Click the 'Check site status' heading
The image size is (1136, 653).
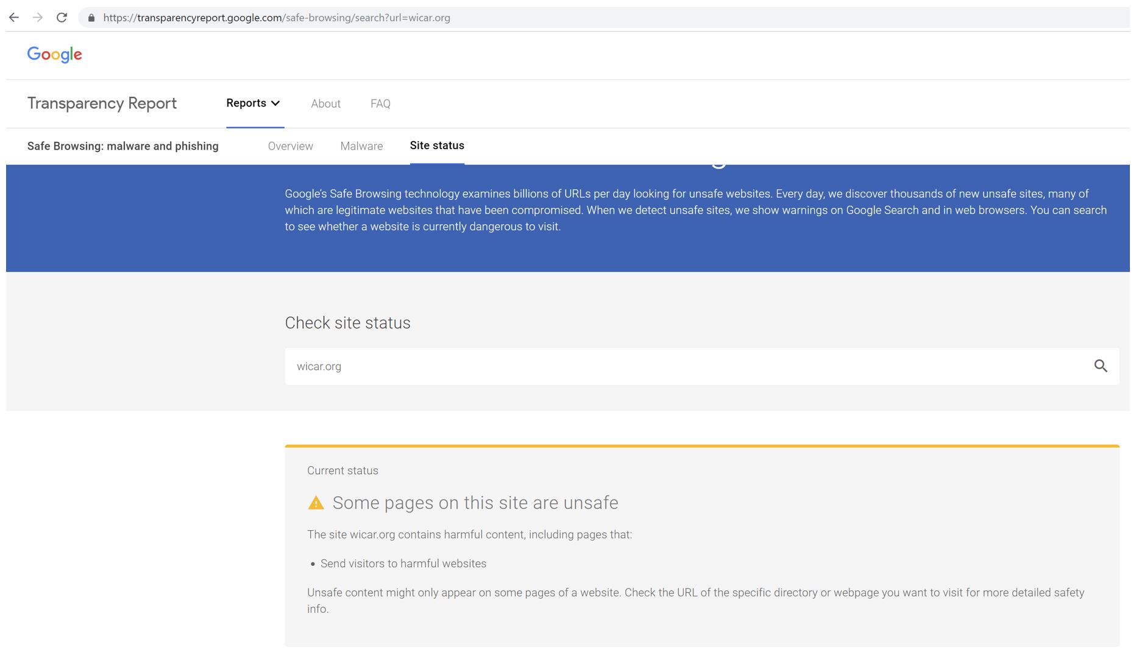[347, 323]
